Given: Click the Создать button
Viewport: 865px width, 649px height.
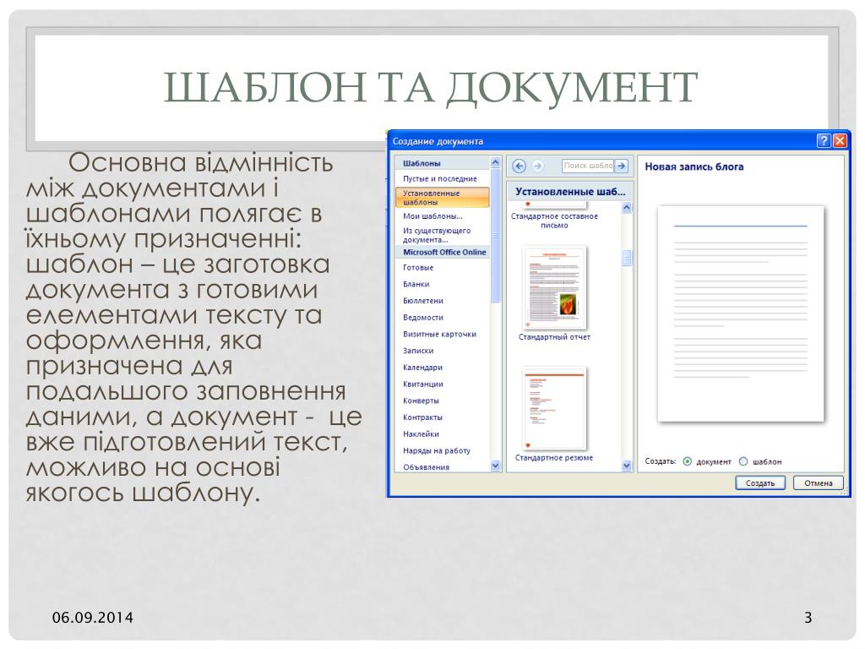Looking at the screenshot, I should click(760, 483).
